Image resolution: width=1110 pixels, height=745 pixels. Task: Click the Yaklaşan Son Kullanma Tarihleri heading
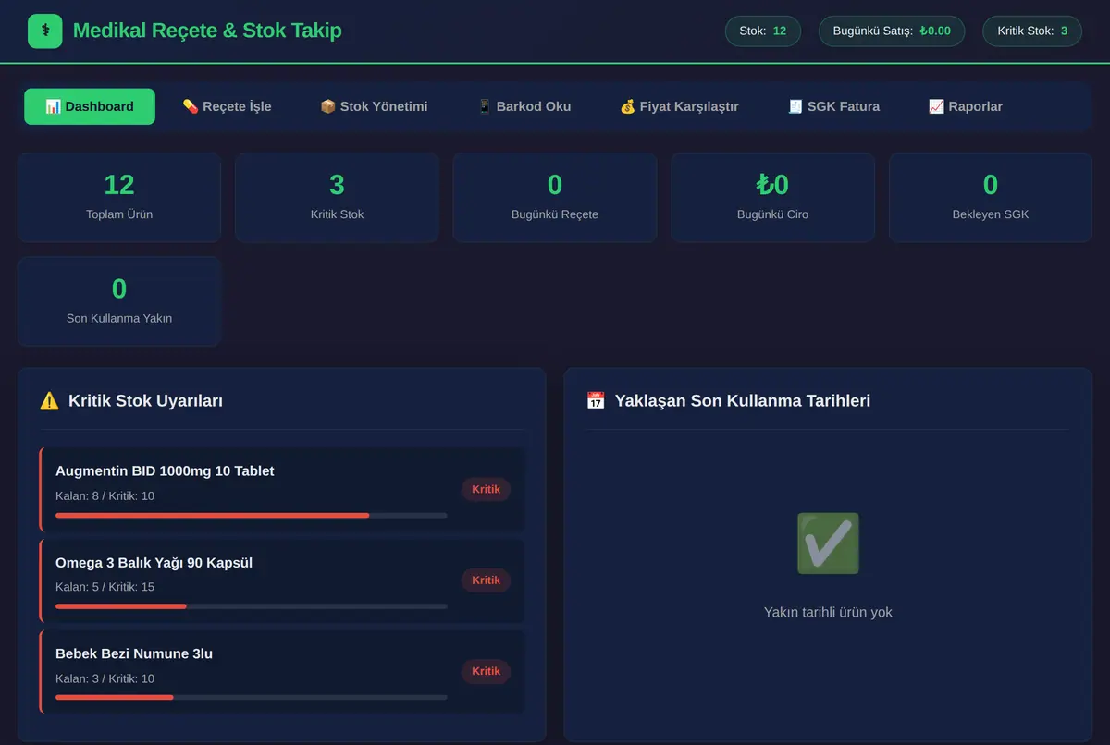743,401
